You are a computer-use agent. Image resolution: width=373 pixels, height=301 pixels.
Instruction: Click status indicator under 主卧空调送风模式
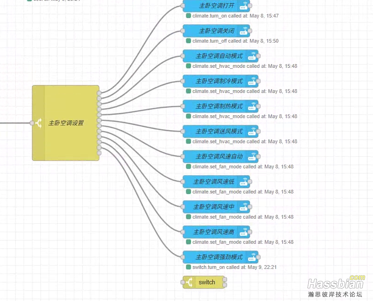(188, 142)
